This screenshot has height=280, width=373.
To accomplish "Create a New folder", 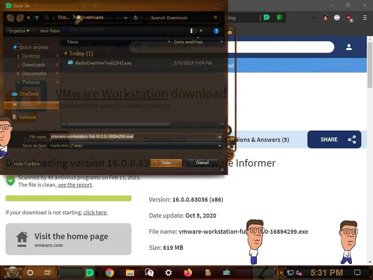I will click(x=50, y=31).
